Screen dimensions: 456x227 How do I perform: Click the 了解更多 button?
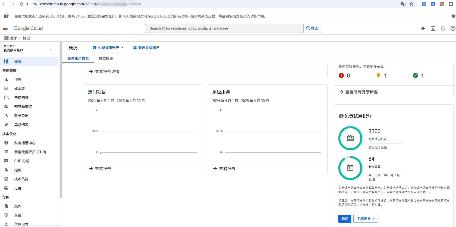click(x=366, y=219)
